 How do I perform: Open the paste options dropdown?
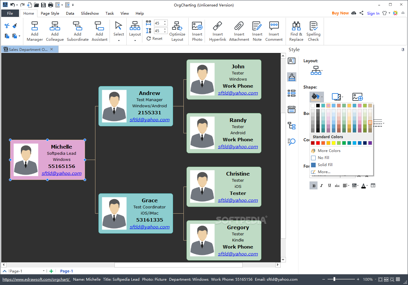[19, 36]
